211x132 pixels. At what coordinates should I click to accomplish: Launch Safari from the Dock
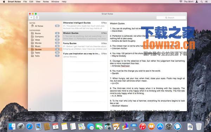30,127
